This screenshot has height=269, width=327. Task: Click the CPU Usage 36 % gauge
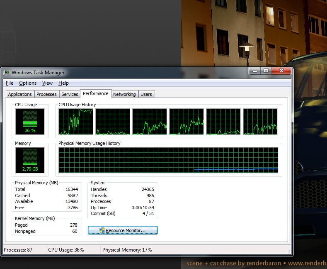30,122
